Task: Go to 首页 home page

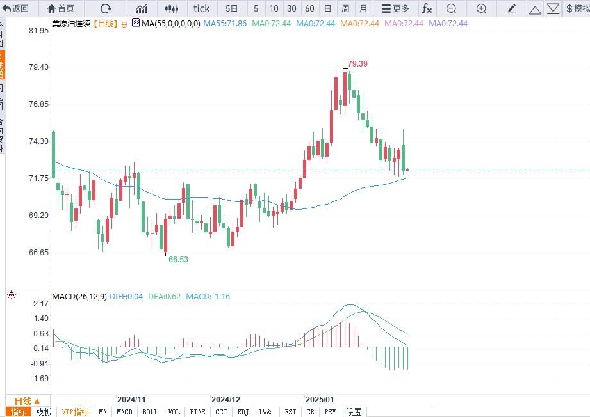Action: pos(61,8)
